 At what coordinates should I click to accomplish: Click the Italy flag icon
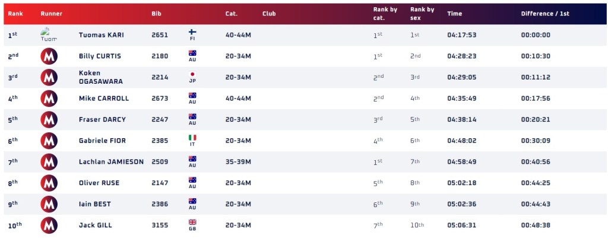pyautogui.click(x=192, y=138)
